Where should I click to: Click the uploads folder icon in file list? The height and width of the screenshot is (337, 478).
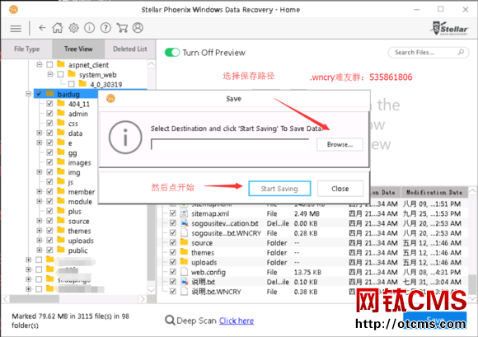coord(184,262)
